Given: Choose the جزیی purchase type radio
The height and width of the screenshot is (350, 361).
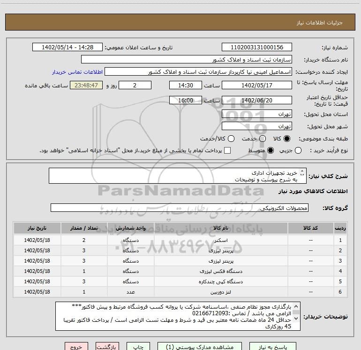Looking at the screenshot, I should (298, 151).
